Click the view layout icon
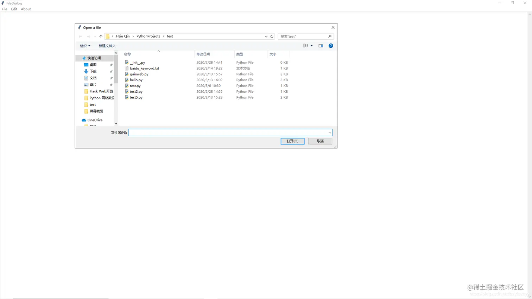532x299 pixels. [305, 46]
